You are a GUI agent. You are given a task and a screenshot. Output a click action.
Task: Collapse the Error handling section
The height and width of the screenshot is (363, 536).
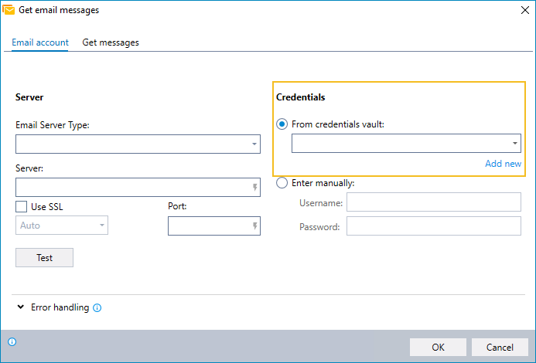pos(21,307)
